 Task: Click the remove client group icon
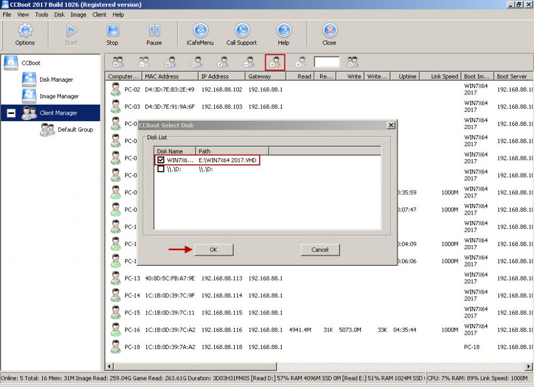(x=144, y=62)
